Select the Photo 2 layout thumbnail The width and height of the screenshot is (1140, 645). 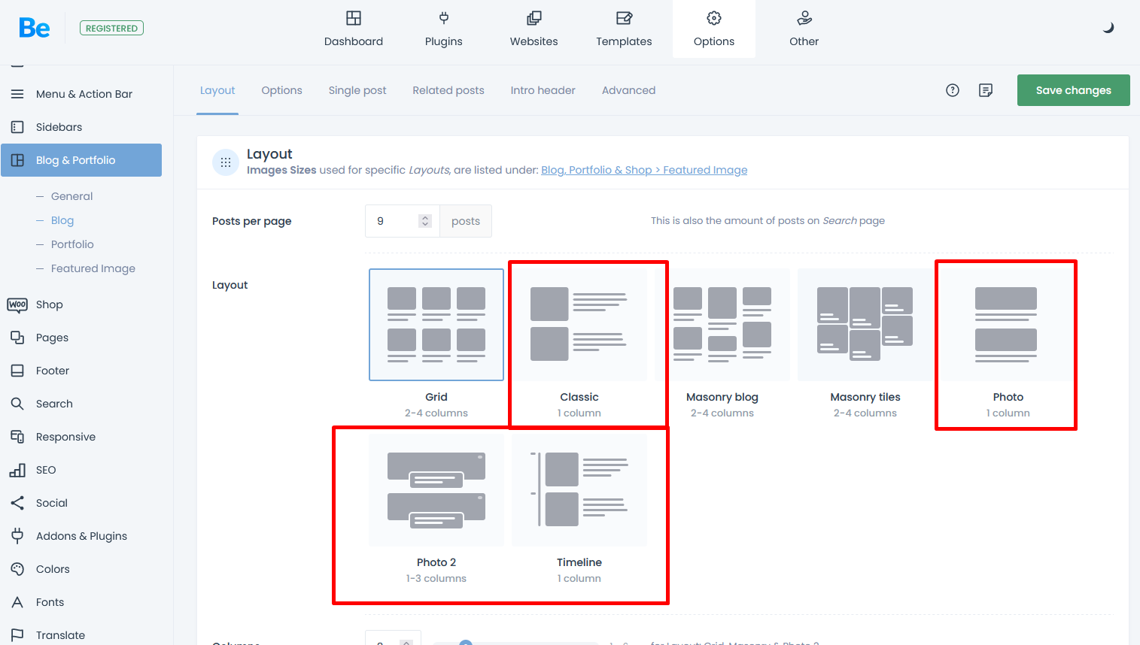(436, 490)
